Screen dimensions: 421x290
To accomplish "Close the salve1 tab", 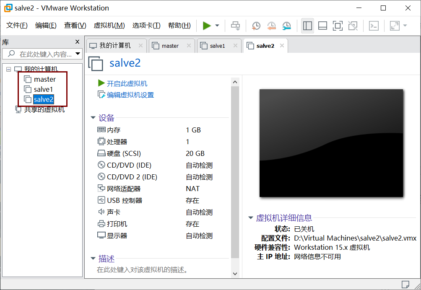I will pos(236,46).
